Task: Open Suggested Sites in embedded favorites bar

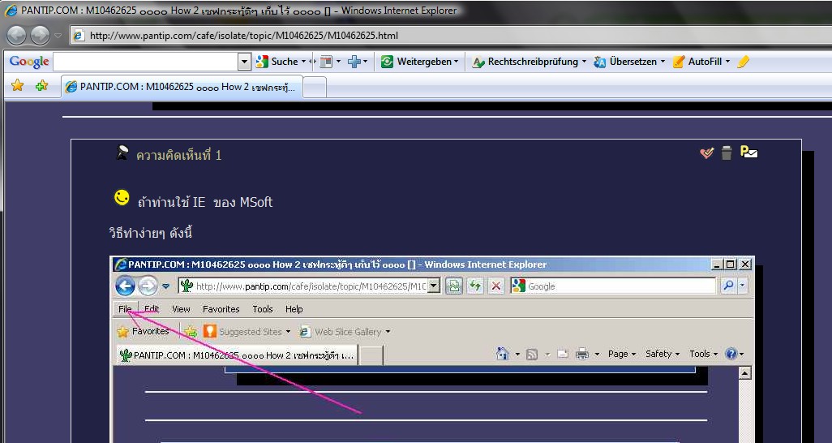Action: (248, 332)
